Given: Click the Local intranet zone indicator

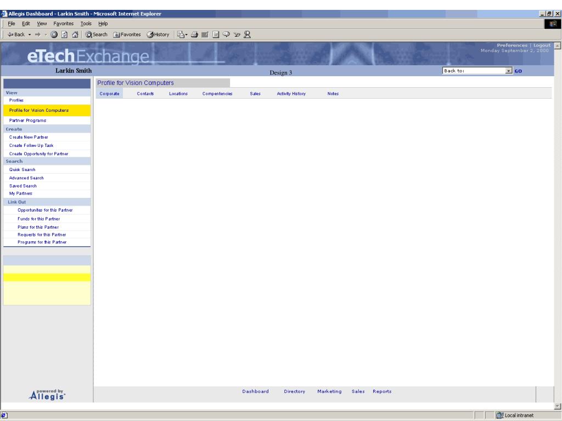Looking at the screenshot, I should tap(515, 416).
